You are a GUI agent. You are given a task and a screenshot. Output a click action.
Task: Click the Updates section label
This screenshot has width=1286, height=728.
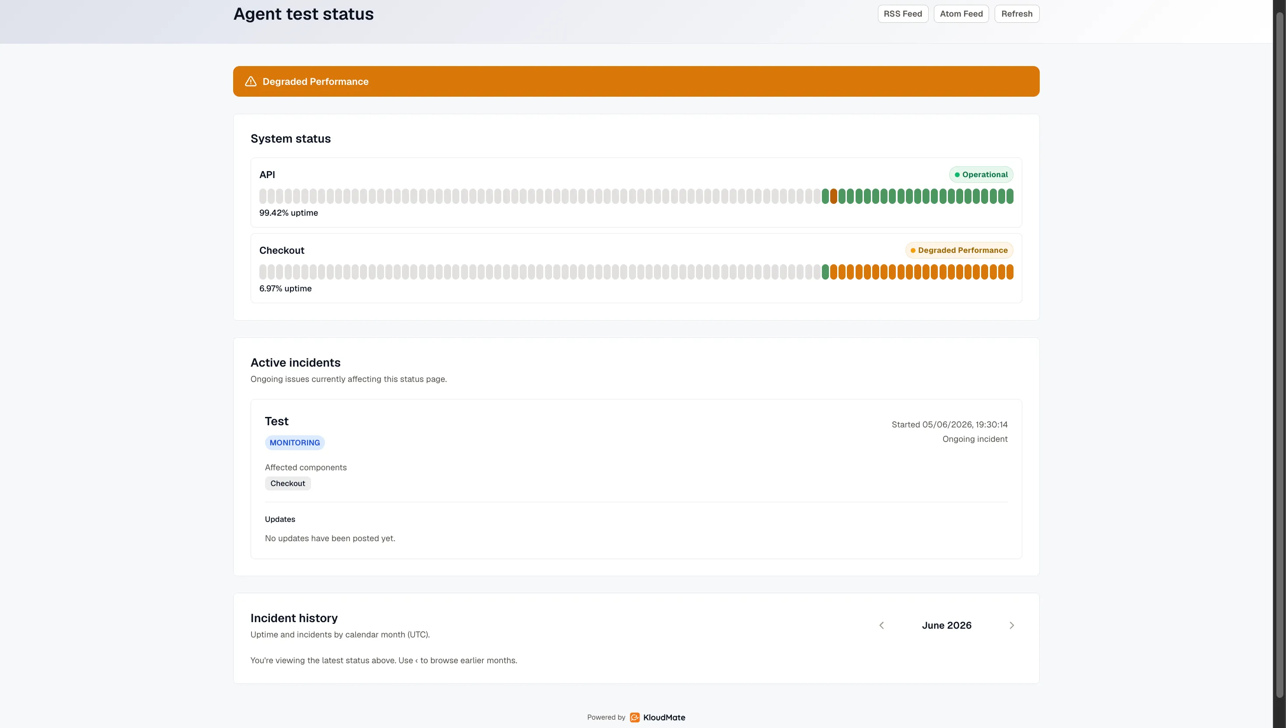[280, 519]
